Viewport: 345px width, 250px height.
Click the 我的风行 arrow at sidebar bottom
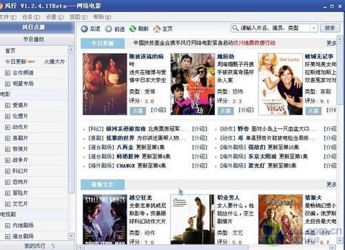click(53, 246)
